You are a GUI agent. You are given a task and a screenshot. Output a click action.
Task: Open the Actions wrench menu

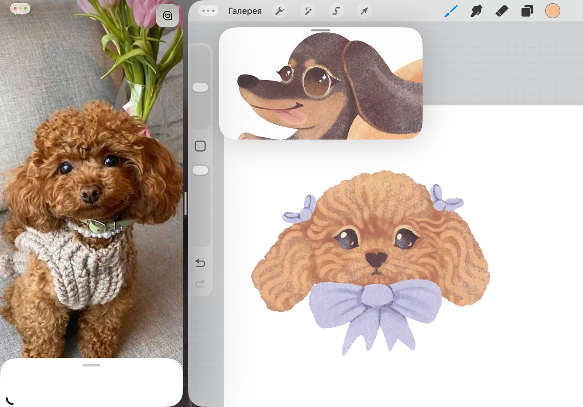279,11
